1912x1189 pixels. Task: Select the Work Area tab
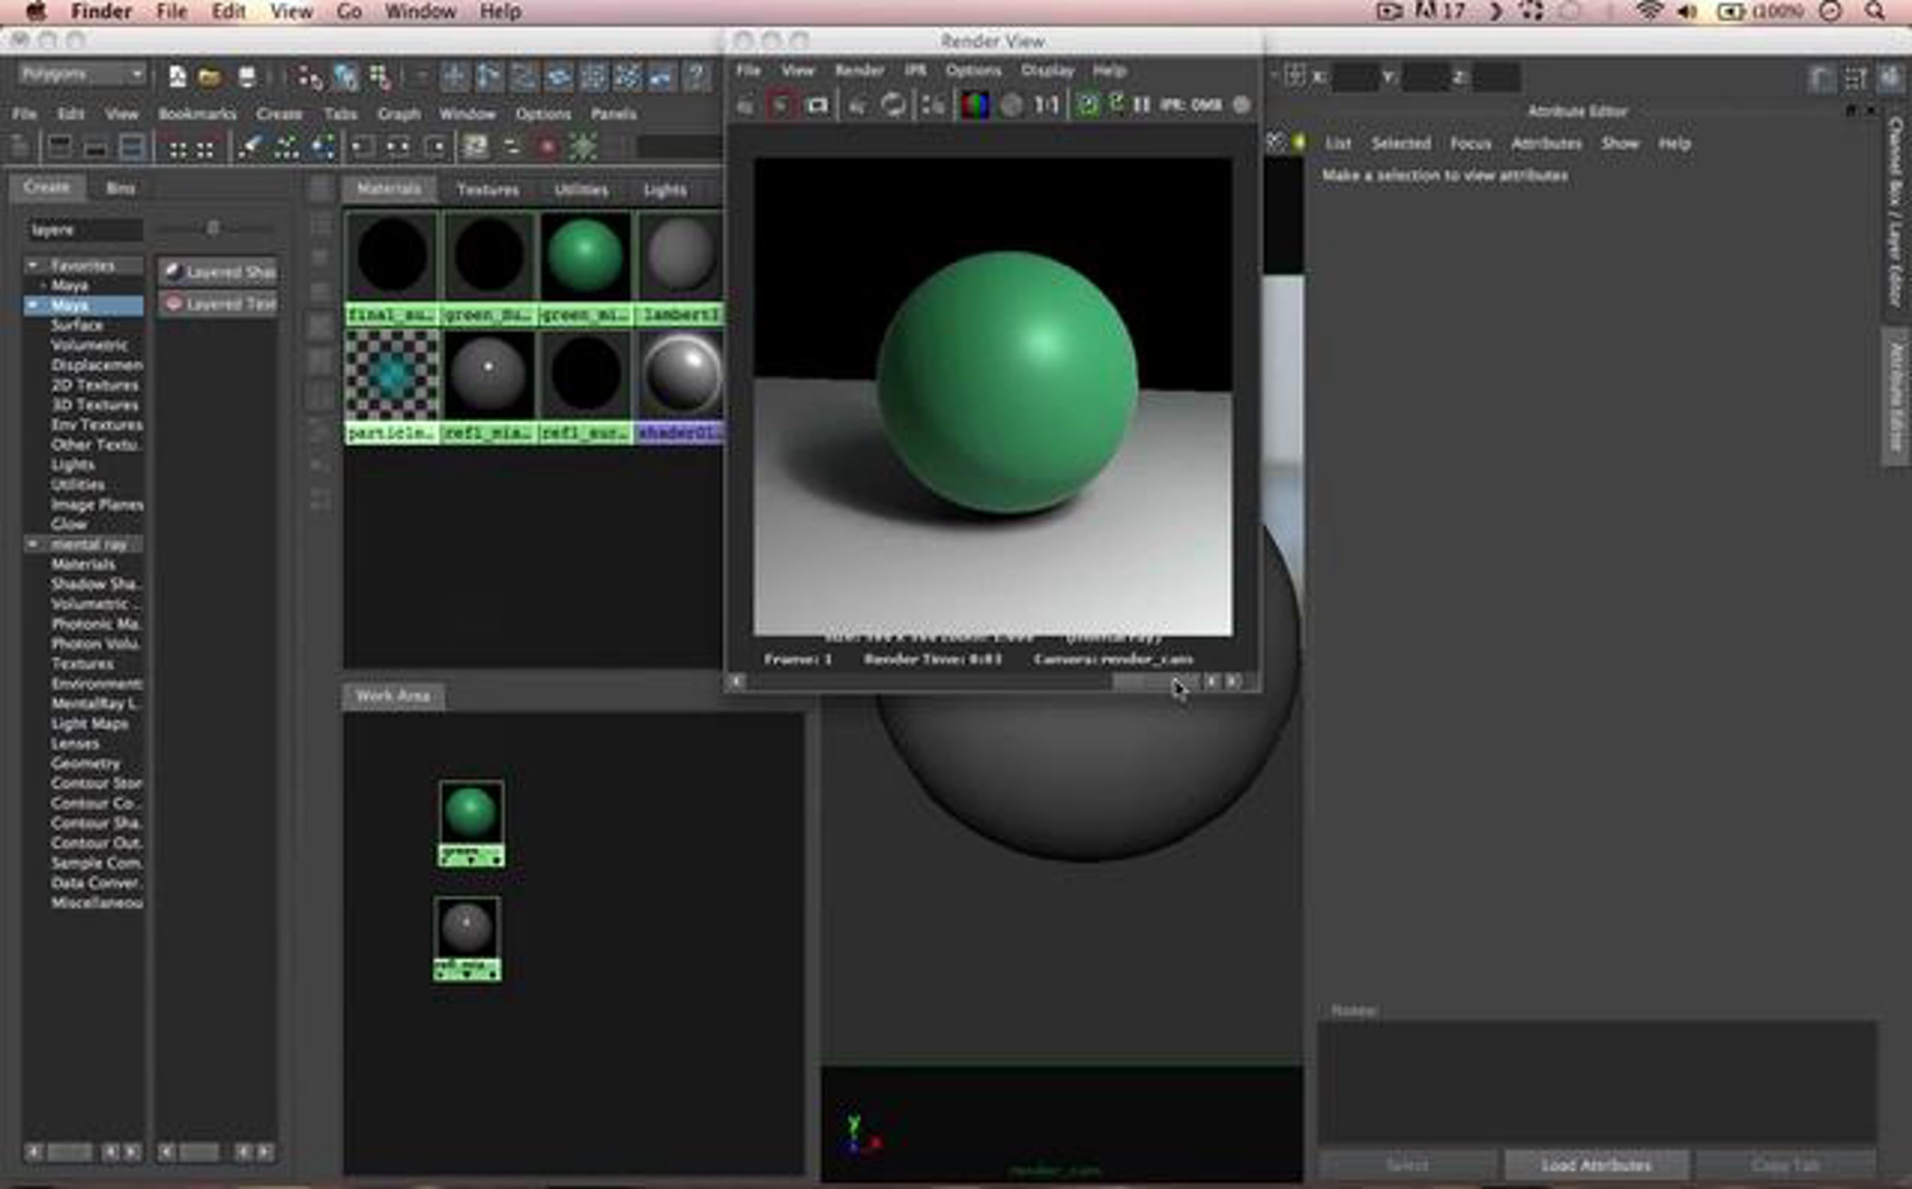[393, 696]
